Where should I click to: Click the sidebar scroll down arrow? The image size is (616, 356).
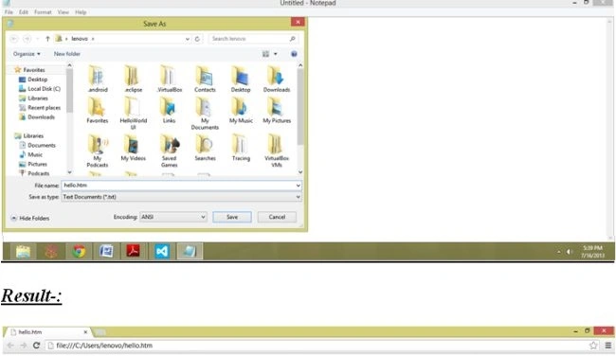[x=69, y=172]
